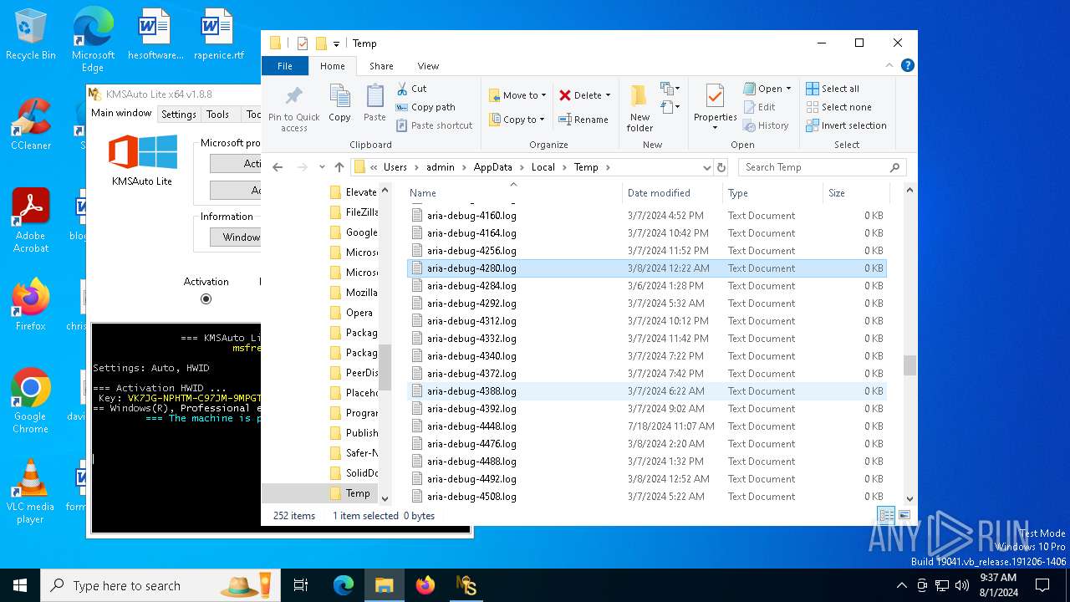The height and width of the screenshot is (602, 1070).
Task: Click the New folder icon
Action: [x=639, y=95]
